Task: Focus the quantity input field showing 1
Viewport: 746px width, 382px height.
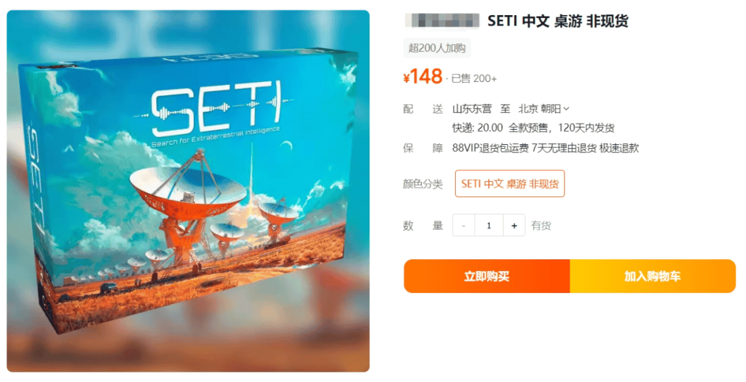Action: pos(488,225)
